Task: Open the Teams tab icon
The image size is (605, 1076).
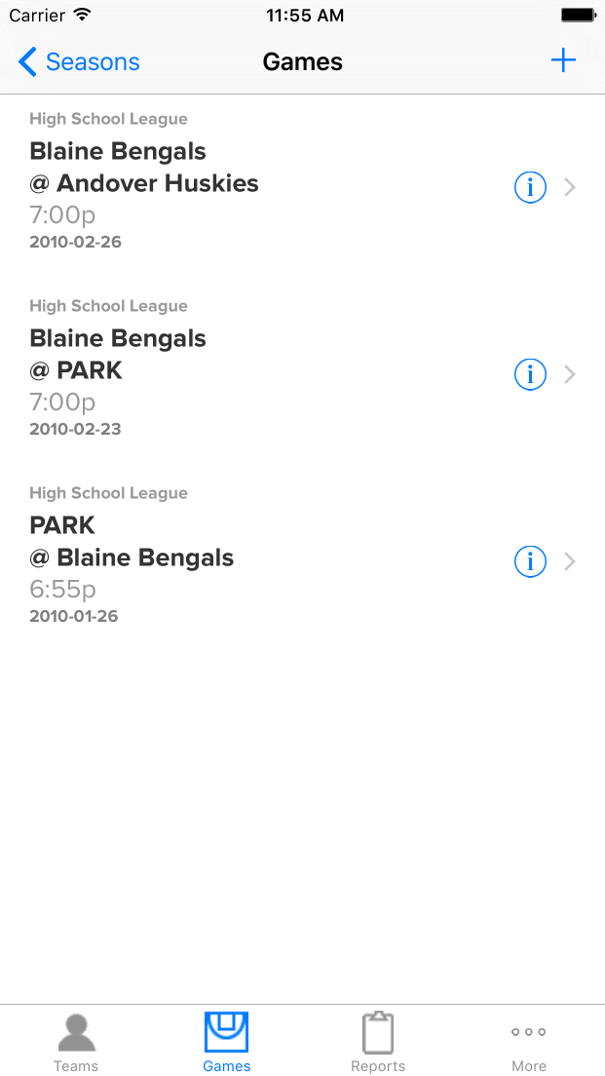Action: (x=76, y=1033)
